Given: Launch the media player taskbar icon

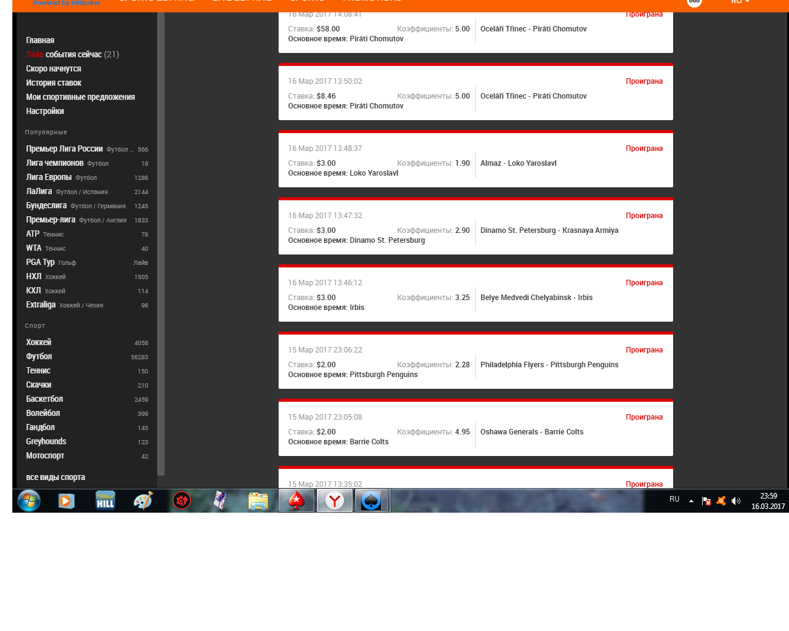Looking at the screenshot, I should 67,501.
